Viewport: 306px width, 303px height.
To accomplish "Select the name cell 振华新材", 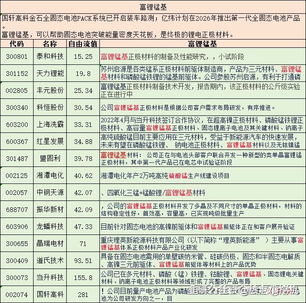I will [50, 209].
